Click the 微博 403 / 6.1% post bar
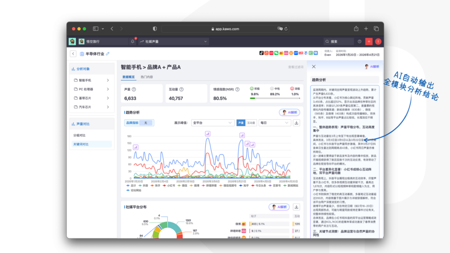450x253 pixels. 269,224
